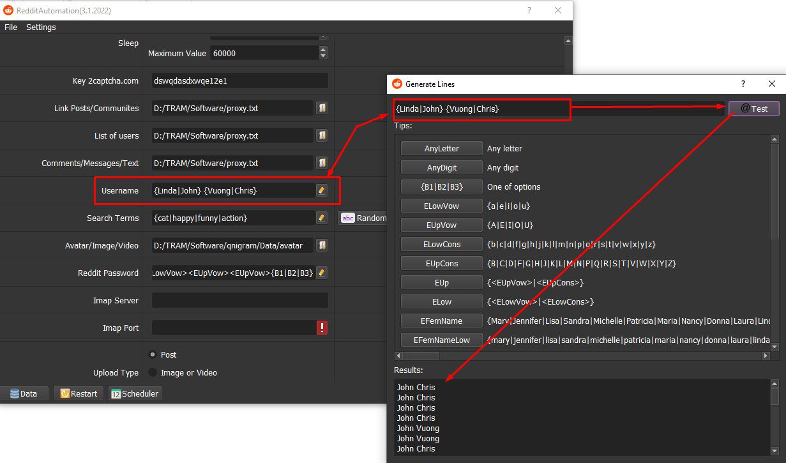Click the Tips list vertical scrollbar thumb
The width and height of the screenshot is (786, 463).
click(775, 192)
